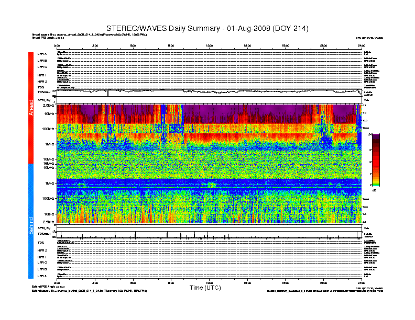
Task: Click 'TDS' label in Behind section
Action: [40, 243]
